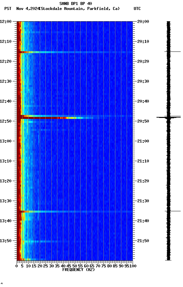Click the '21:10' UTC time label
Viewport: 183px width, 287px height.
143,161
